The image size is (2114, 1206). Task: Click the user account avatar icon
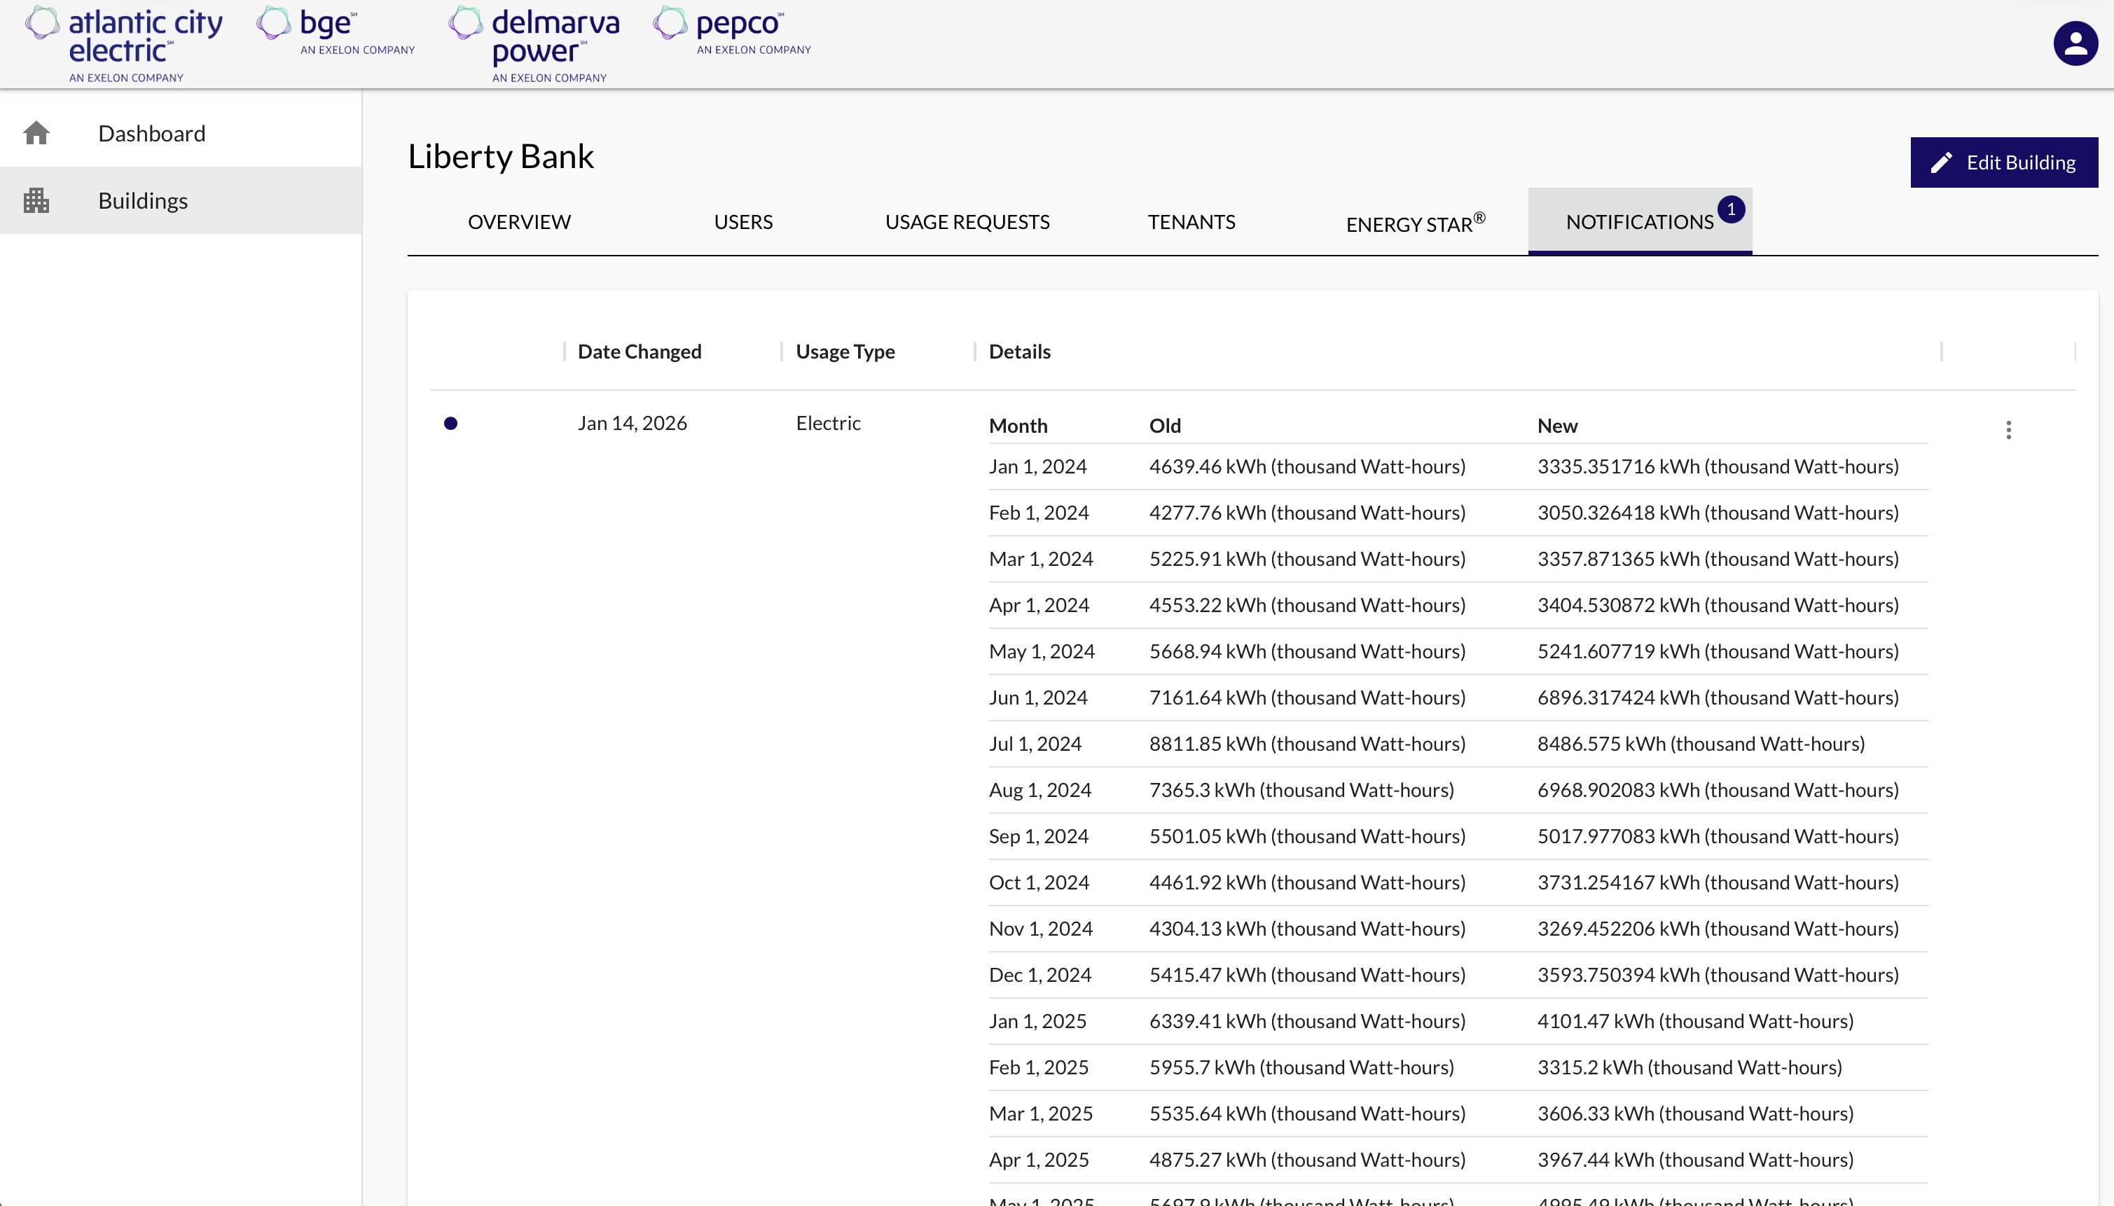point(2074,44)
